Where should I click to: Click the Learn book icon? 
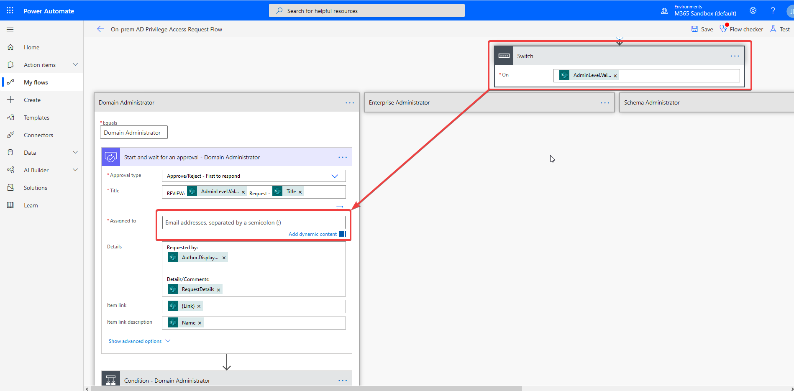click(x=11, y=205)
